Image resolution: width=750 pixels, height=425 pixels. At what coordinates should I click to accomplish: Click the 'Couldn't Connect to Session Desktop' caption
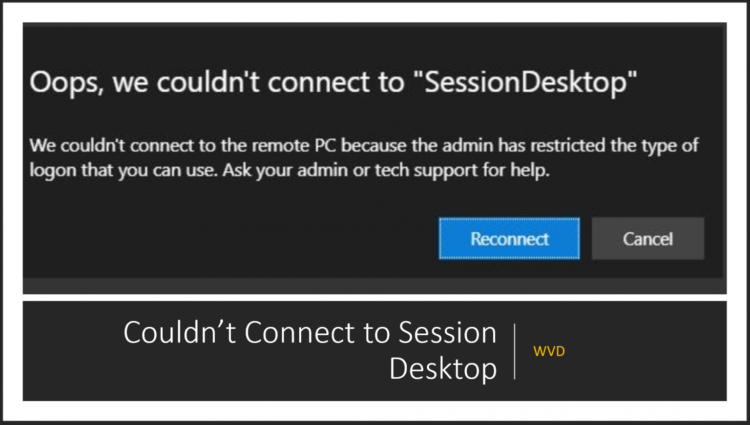pyautogui.click(x=310, y=350)
